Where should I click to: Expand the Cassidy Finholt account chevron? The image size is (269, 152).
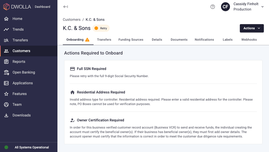pyautogui.click(x=263, y=7)
